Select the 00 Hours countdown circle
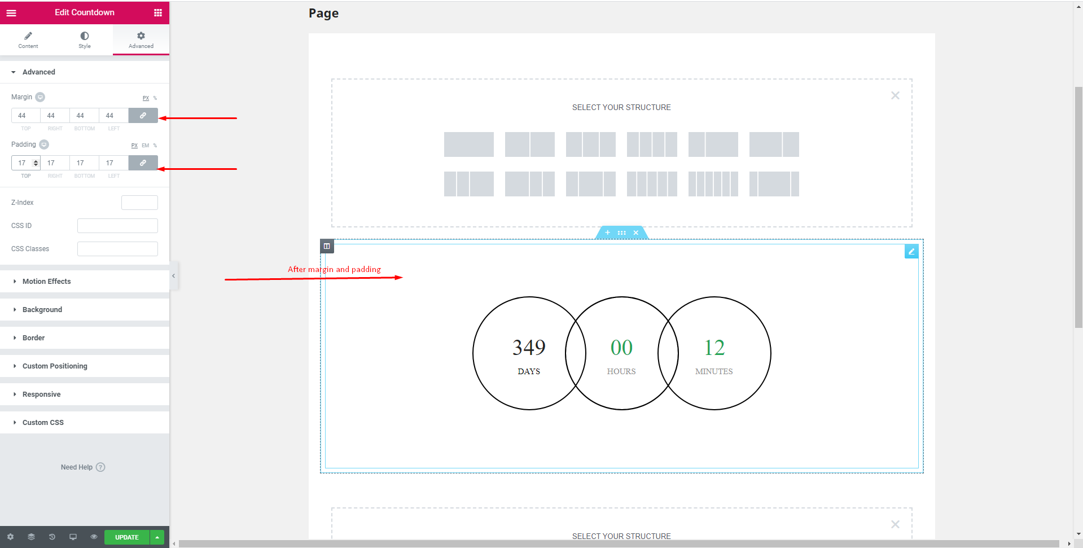The image size is (1083, 548). click(621, 353)
